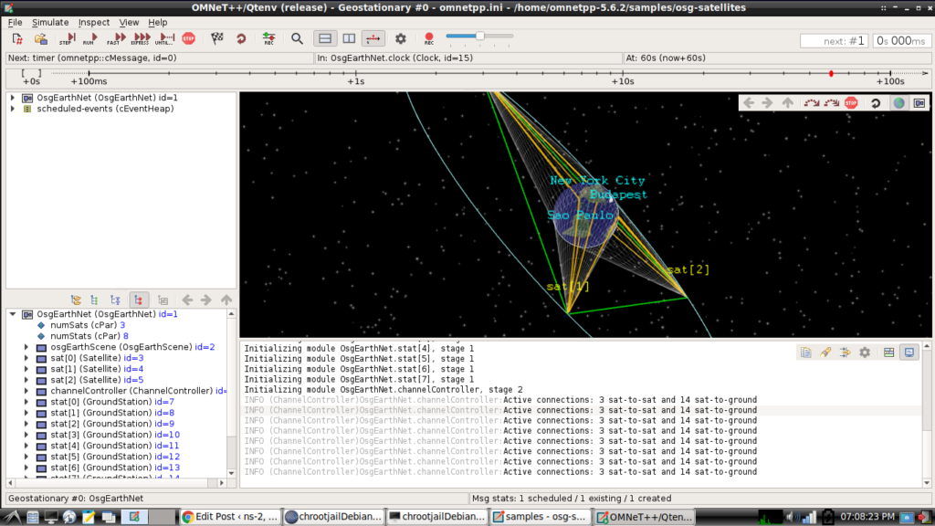Switch canvas to 2D module view icon

919,102
